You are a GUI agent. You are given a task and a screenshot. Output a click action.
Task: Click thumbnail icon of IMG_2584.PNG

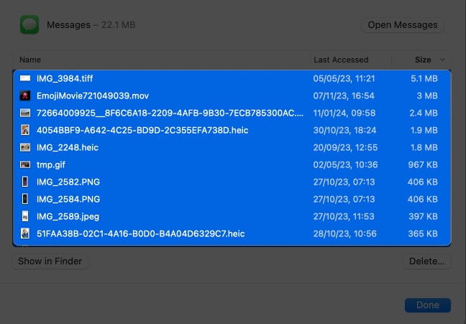pyautogui.click(x=25, y=199)
